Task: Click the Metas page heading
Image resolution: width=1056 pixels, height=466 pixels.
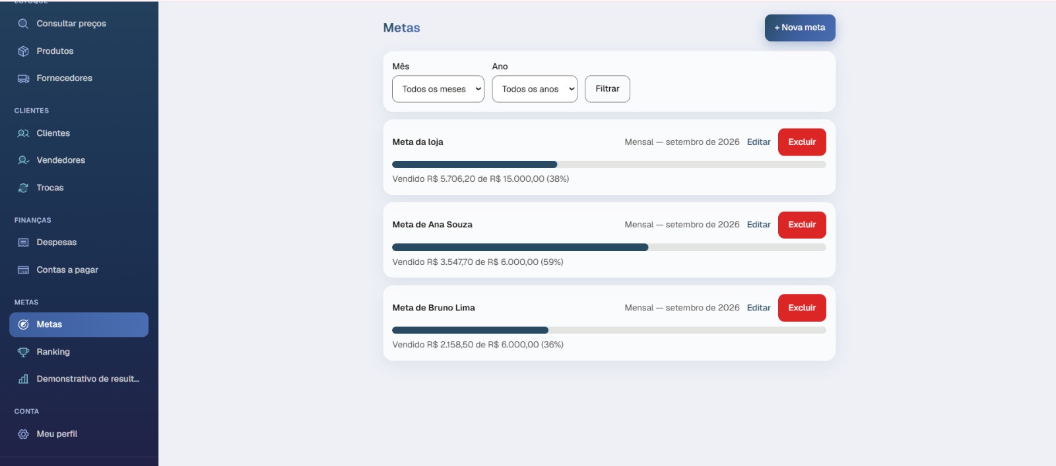Action: [x=401, y=28]
